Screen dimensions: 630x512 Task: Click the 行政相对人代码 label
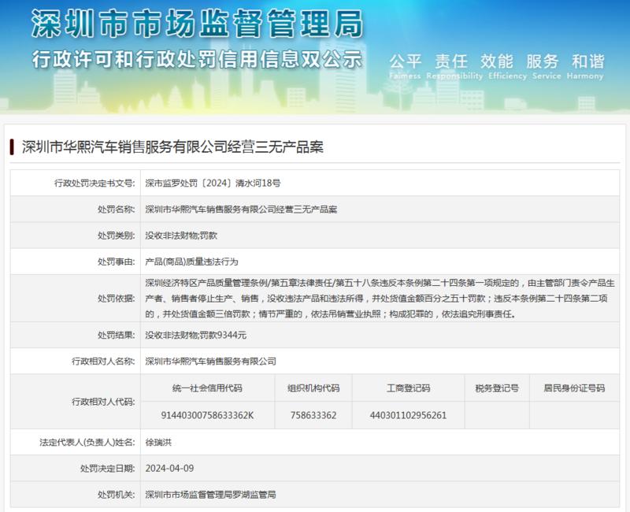click(x=103, y=402)
